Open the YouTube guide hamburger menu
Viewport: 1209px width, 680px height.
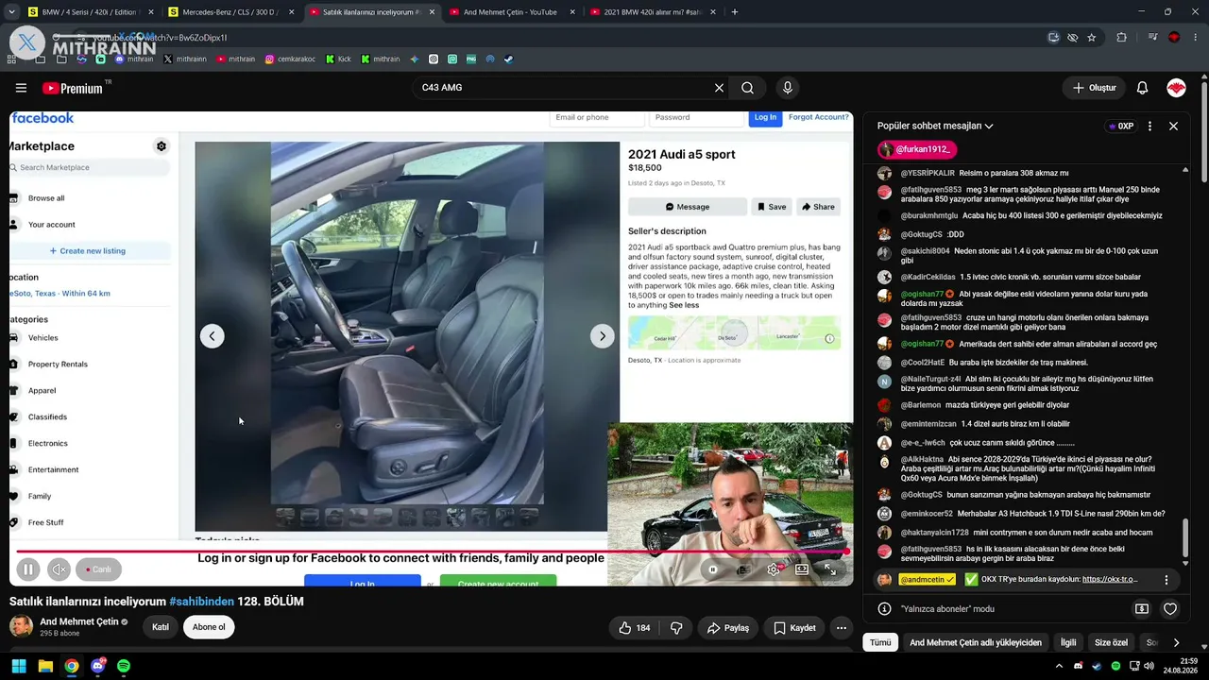[x=21, y=88]
